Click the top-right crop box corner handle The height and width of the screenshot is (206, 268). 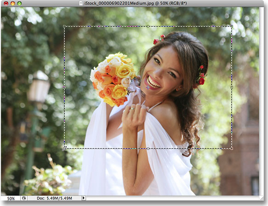[x=231, y=26]
